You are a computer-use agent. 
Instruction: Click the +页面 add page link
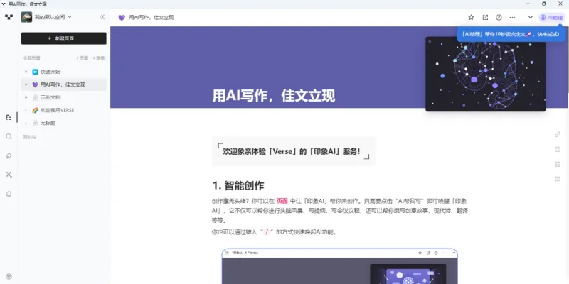pyautogui.click(x=83, y=58)
